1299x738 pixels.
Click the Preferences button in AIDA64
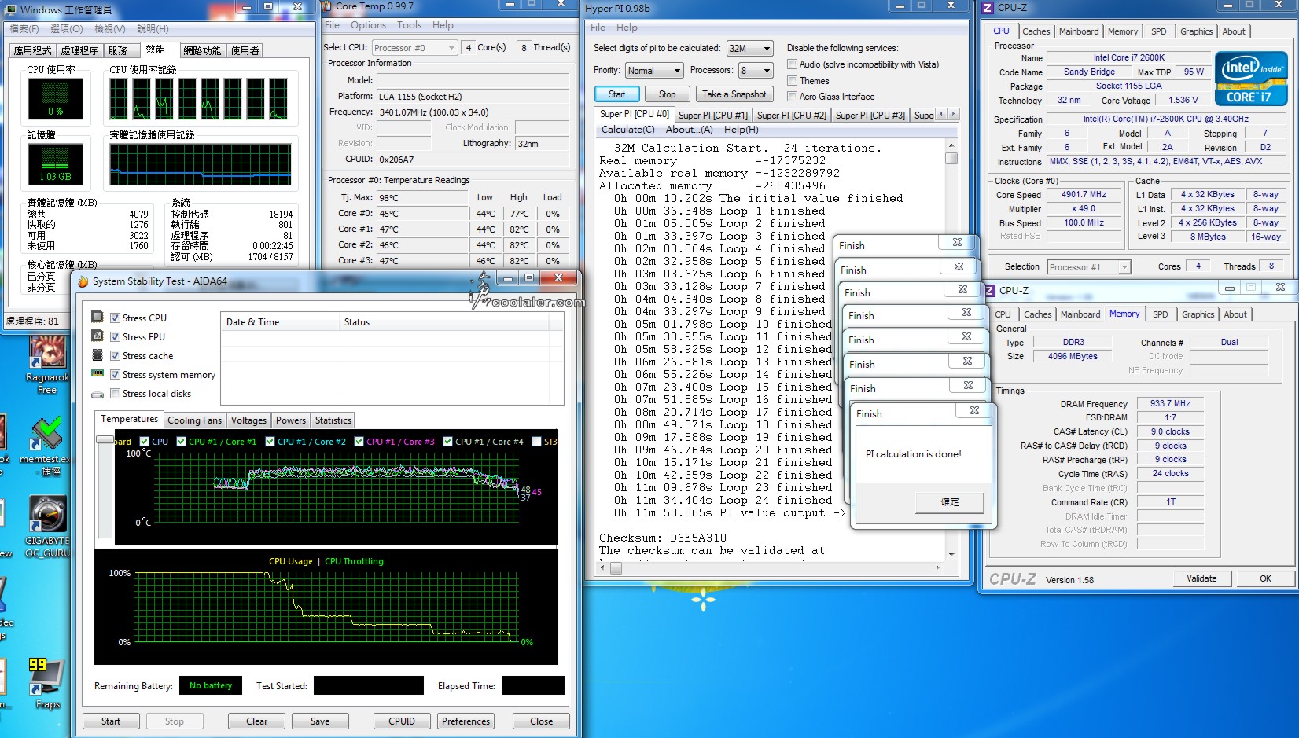[x=466, y=721]
